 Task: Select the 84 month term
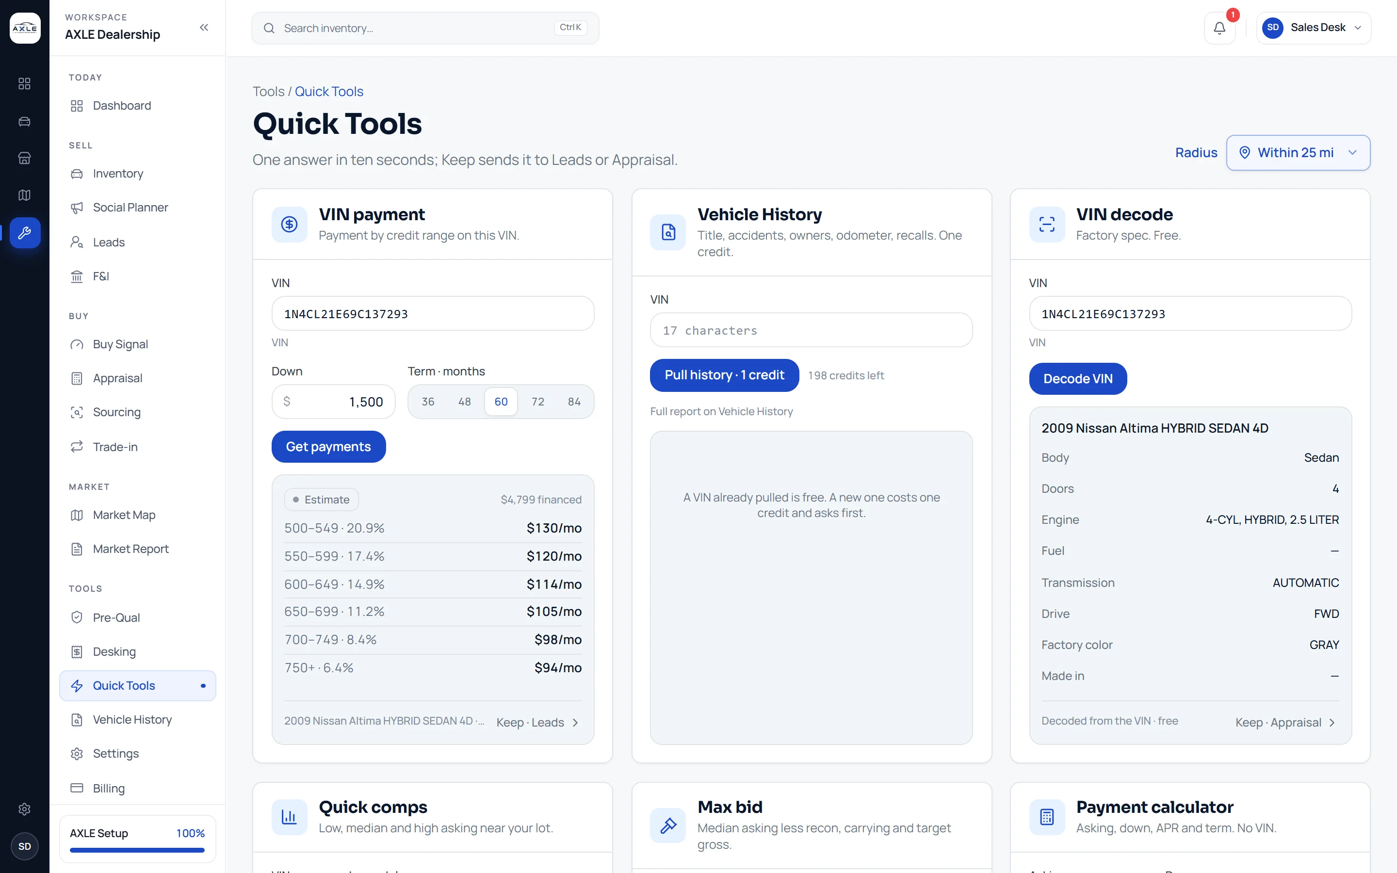coord(574,401)
